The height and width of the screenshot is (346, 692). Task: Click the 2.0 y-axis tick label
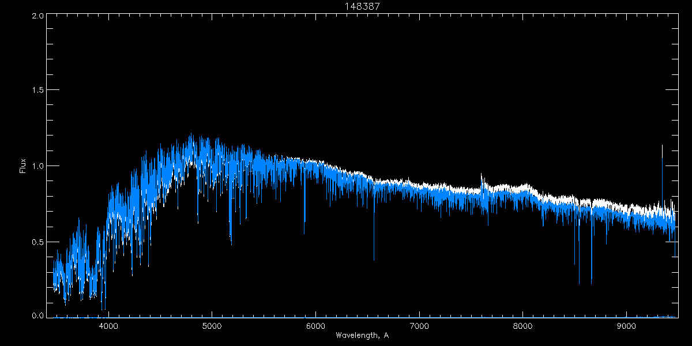coord(37,16)
